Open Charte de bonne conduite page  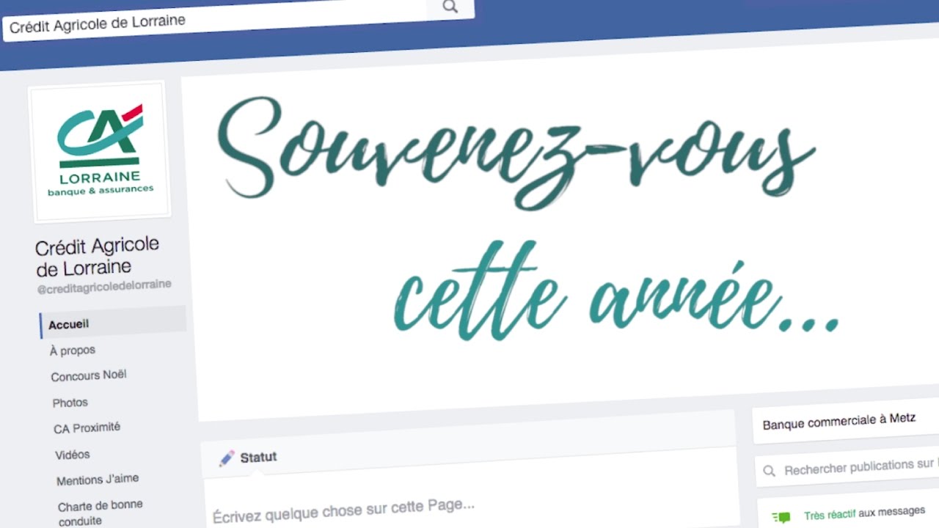click(101, 513)
